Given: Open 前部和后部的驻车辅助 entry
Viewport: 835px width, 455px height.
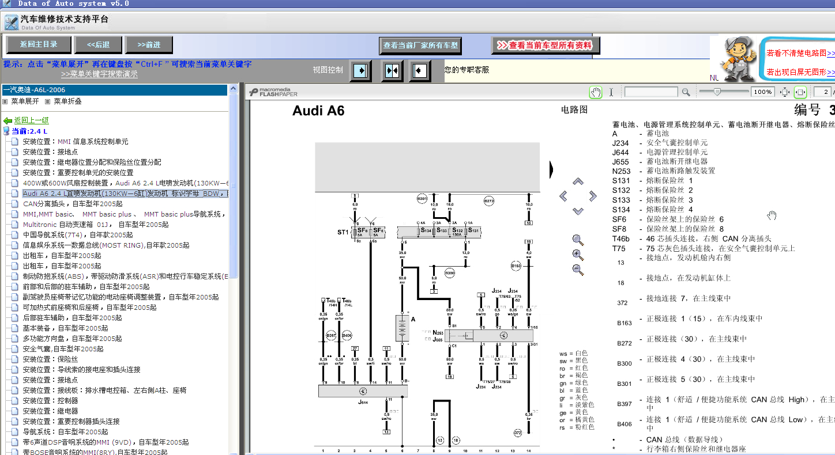Looking at the screenshot, I should click(86, 287).
